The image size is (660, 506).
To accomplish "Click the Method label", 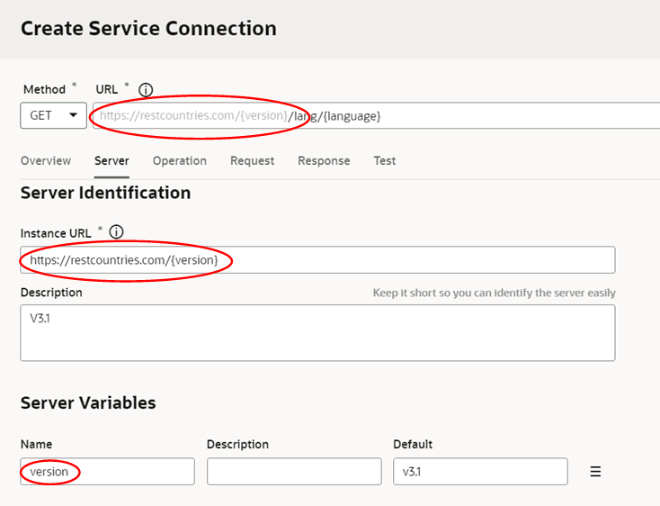I will pyautogui.click(x=45, y=90).
